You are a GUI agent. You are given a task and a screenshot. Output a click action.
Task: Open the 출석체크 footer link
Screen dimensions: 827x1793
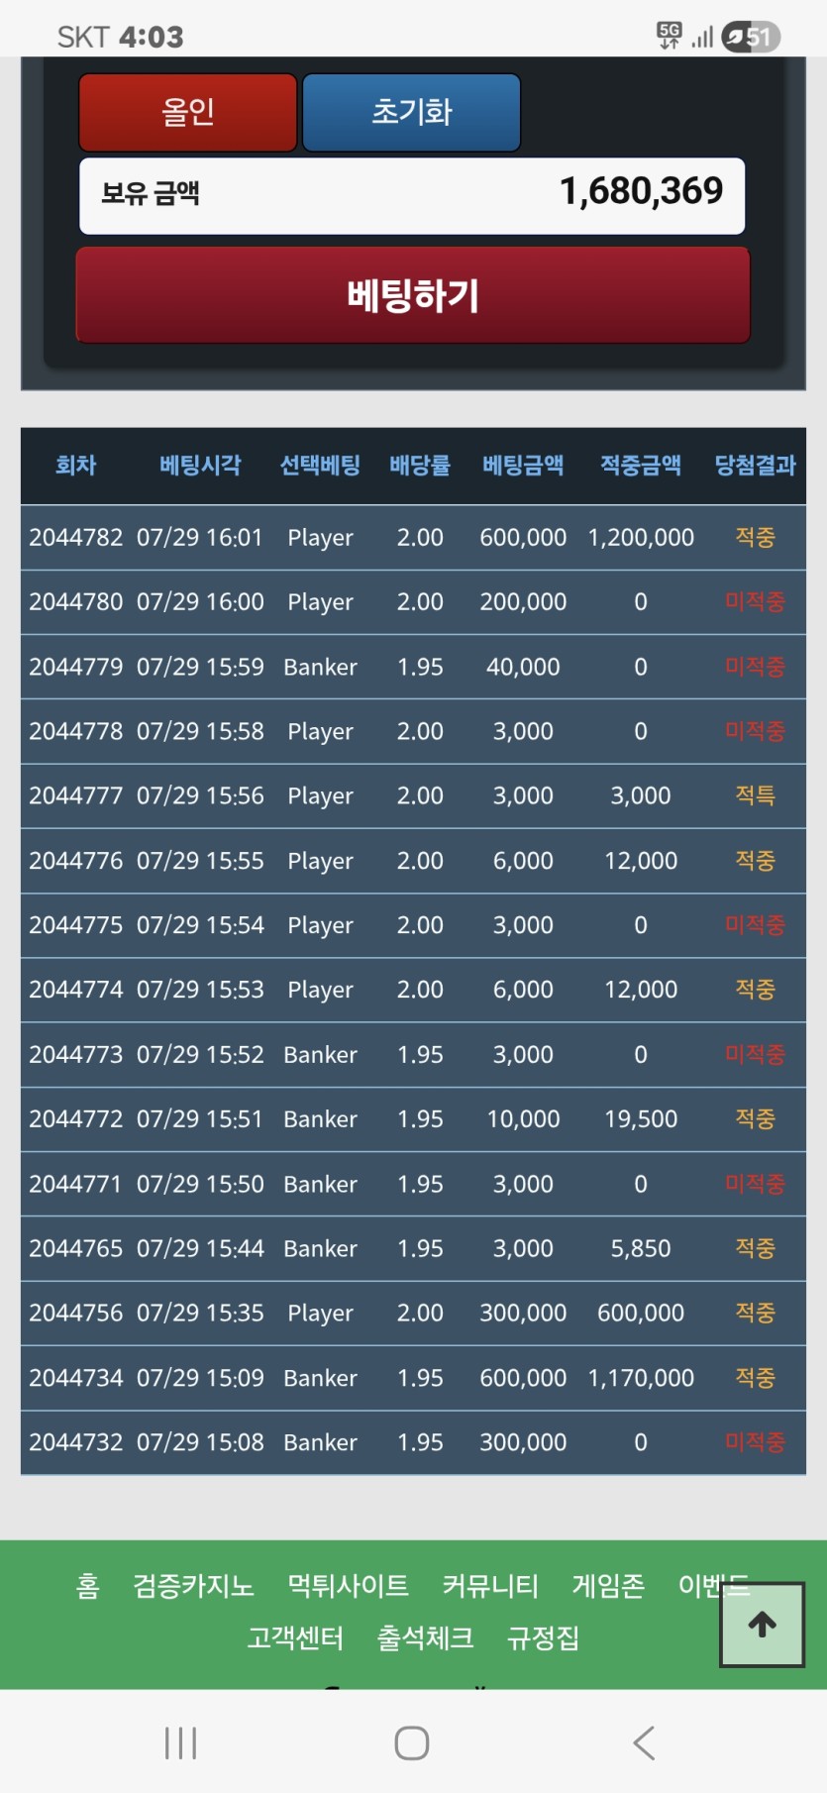coord(425,1637)
